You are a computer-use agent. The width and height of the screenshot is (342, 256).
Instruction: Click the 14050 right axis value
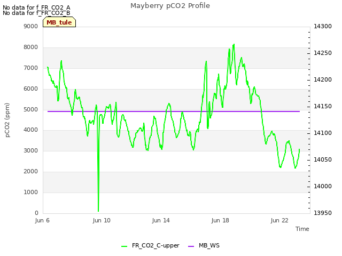[x=323, y=160]
